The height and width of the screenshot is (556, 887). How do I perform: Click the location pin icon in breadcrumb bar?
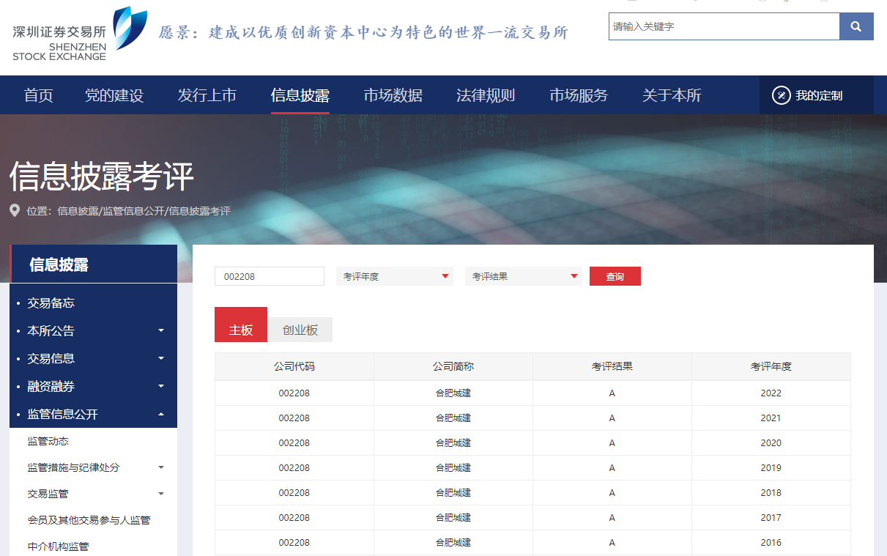pyautogui.click(x=13, y=210)
